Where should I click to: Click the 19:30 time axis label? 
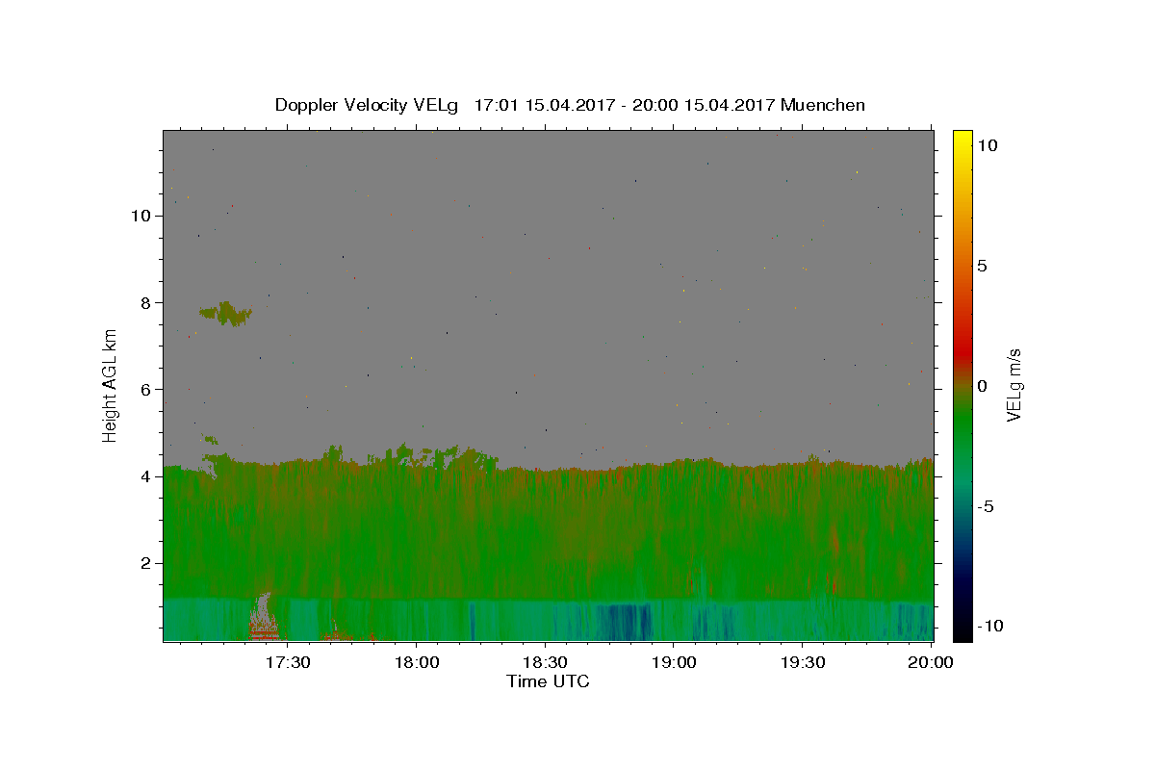click(x=802, y=663)
